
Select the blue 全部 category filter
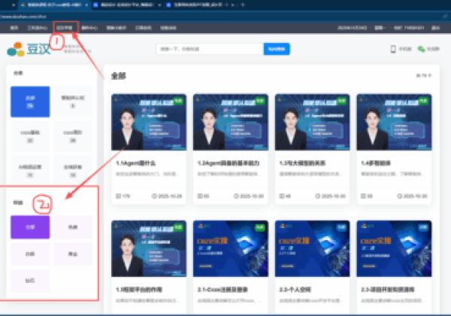coord(30,102)
